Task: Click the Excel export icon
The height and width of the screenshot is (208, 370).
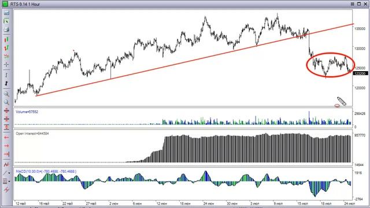Action: (x=6, y=21)
